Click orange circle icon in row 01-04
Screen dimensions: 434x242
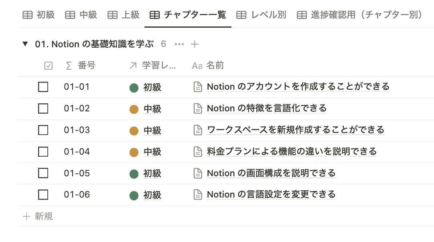click(134, 152)
